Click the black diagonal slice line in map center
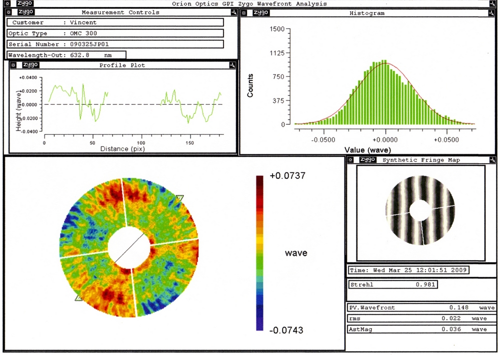500x355 pixels. pyautogui.click(x=129, y=248)
